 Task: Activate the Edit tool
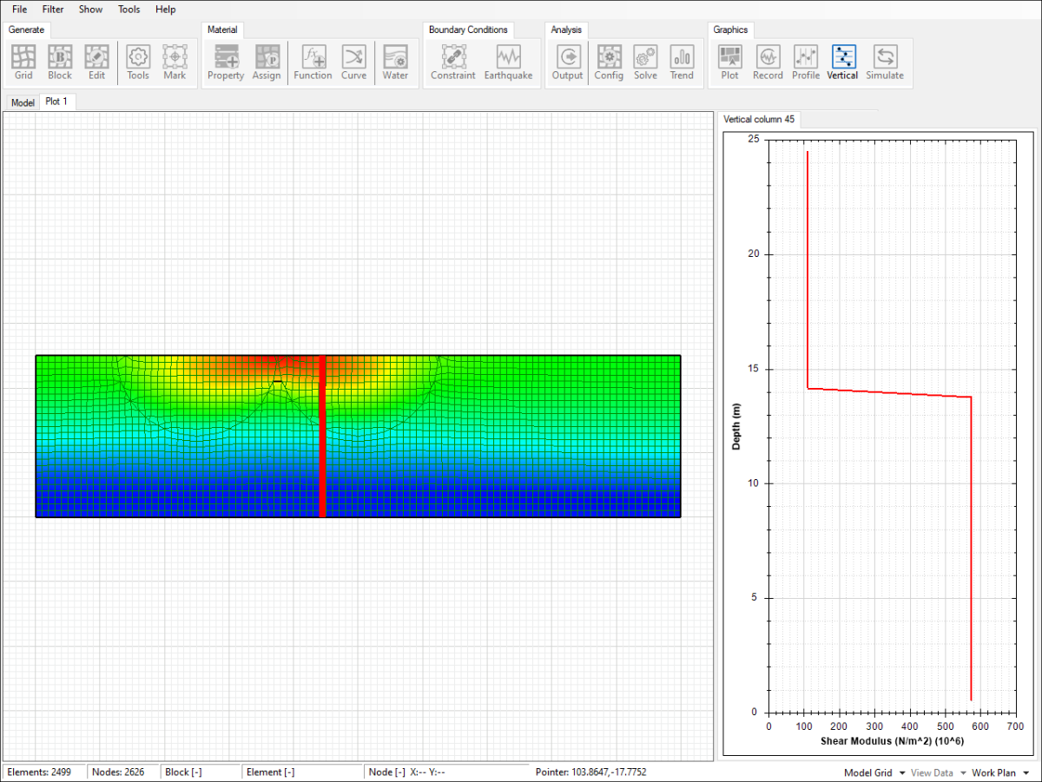[96, 62]
